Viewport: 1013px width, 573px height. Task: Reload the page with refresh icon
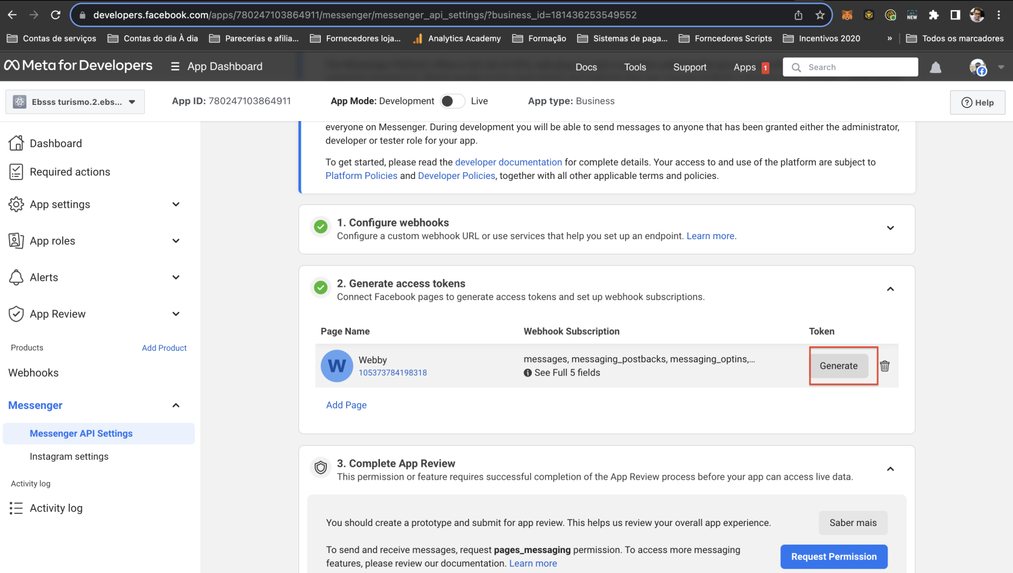click(55, 15)
